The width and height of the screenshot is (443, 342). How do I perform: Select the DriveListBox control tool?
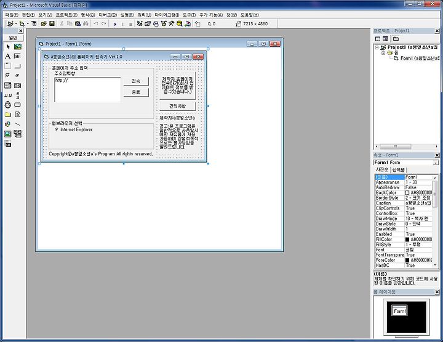[17, 105]
